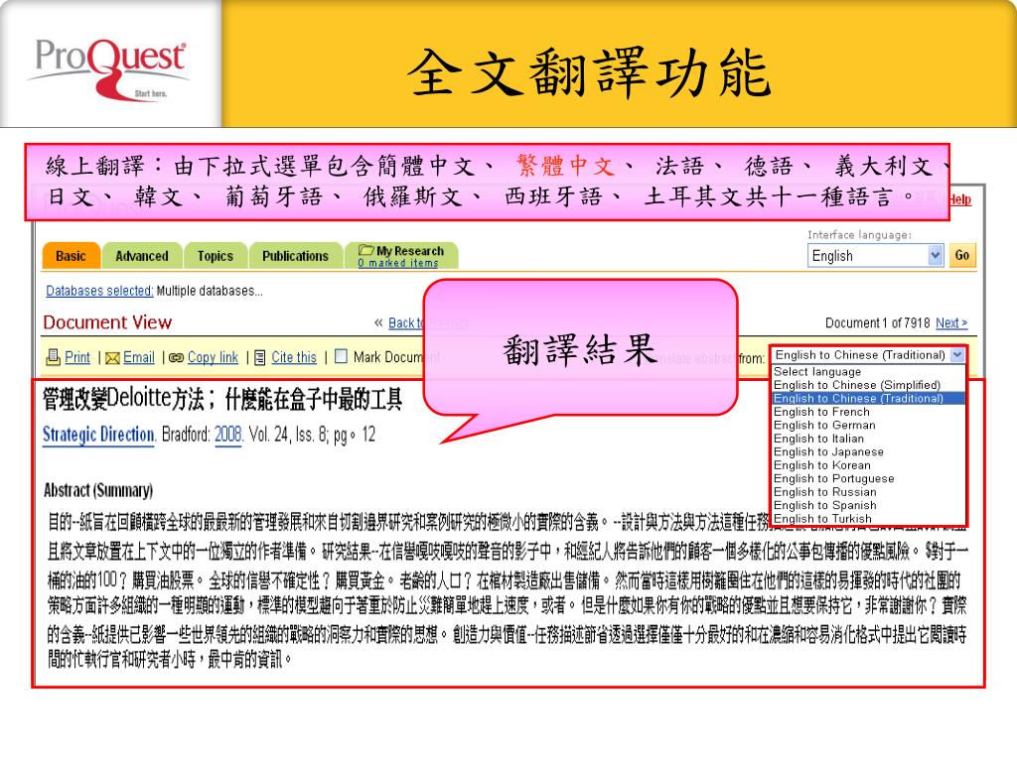
Task: Click the Copy link hyperlink
Action: pyautogui.click(x=213, y=357)
